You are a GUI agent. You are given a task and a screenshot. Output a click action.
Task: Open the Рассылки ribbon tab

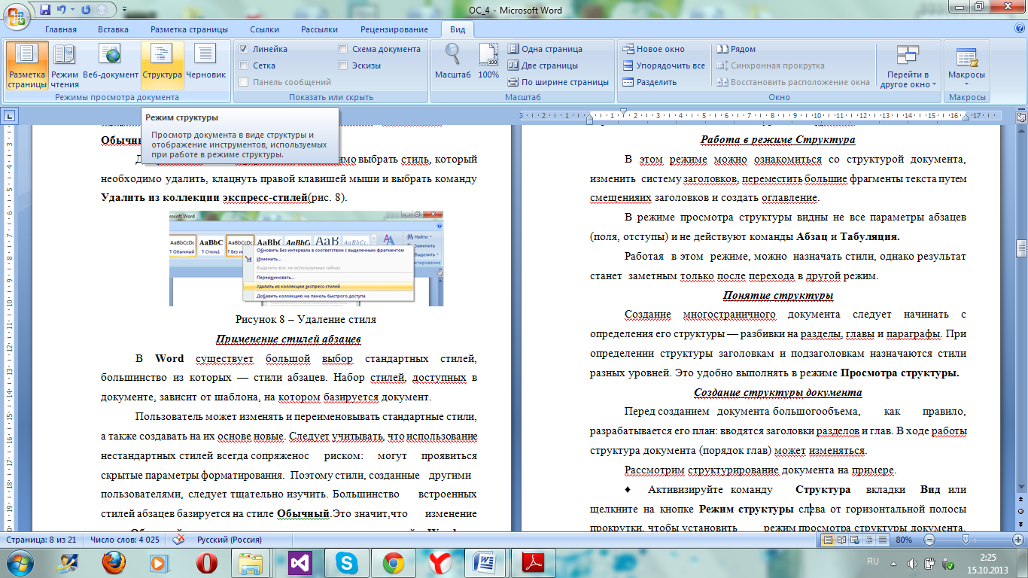pos(319,29)
